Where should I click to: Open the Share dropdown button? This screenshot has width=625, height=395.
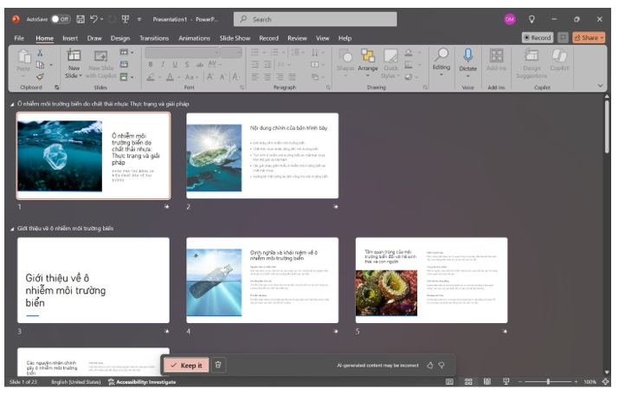tap(590, 38)
